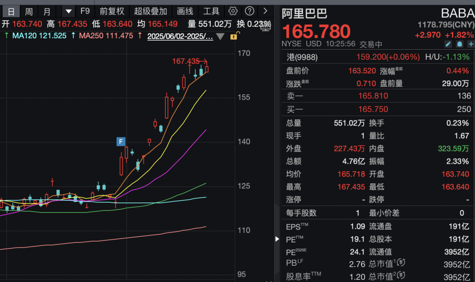The width and height of the screenshot is (475, 282).
Task: Select the 画线 drawing tool
Action: pos(185,11)
